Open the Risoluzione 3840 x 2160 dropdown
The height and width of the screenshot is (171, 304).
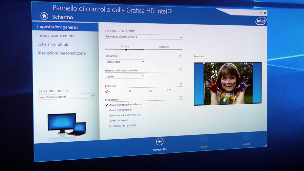[x=125, y=62]
